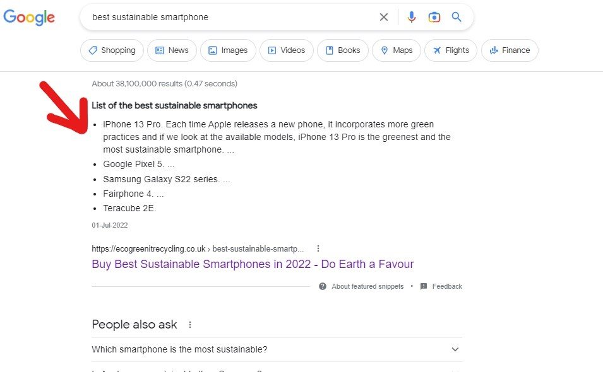The width and height of the screenshot is (603, 372).
Task: Open the People also ask options menu
Action: [x=190, y=325]
